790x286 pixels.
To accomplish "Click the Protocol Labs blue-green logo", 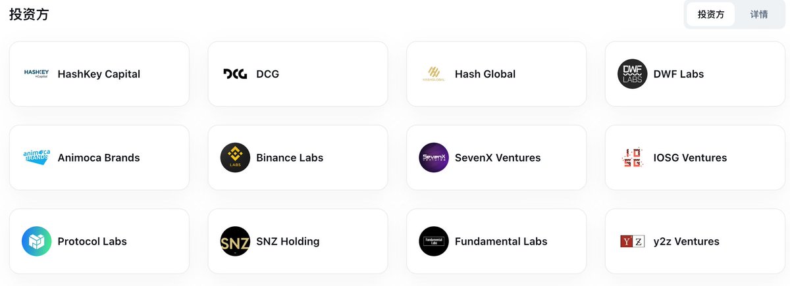I will click(x=37, y=241).
